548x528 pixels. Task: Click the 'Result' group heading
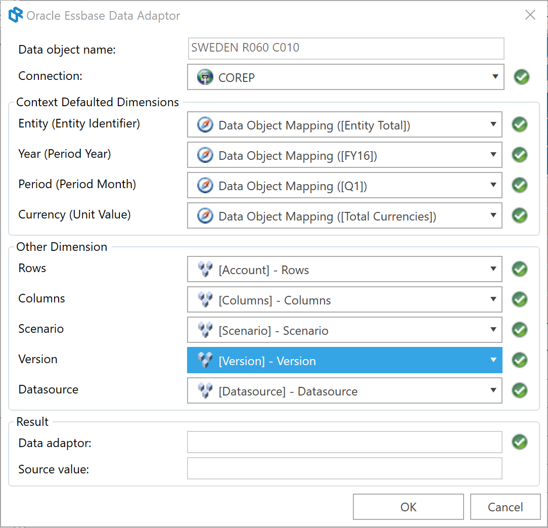pyautogui.click(x=32, y=422)
